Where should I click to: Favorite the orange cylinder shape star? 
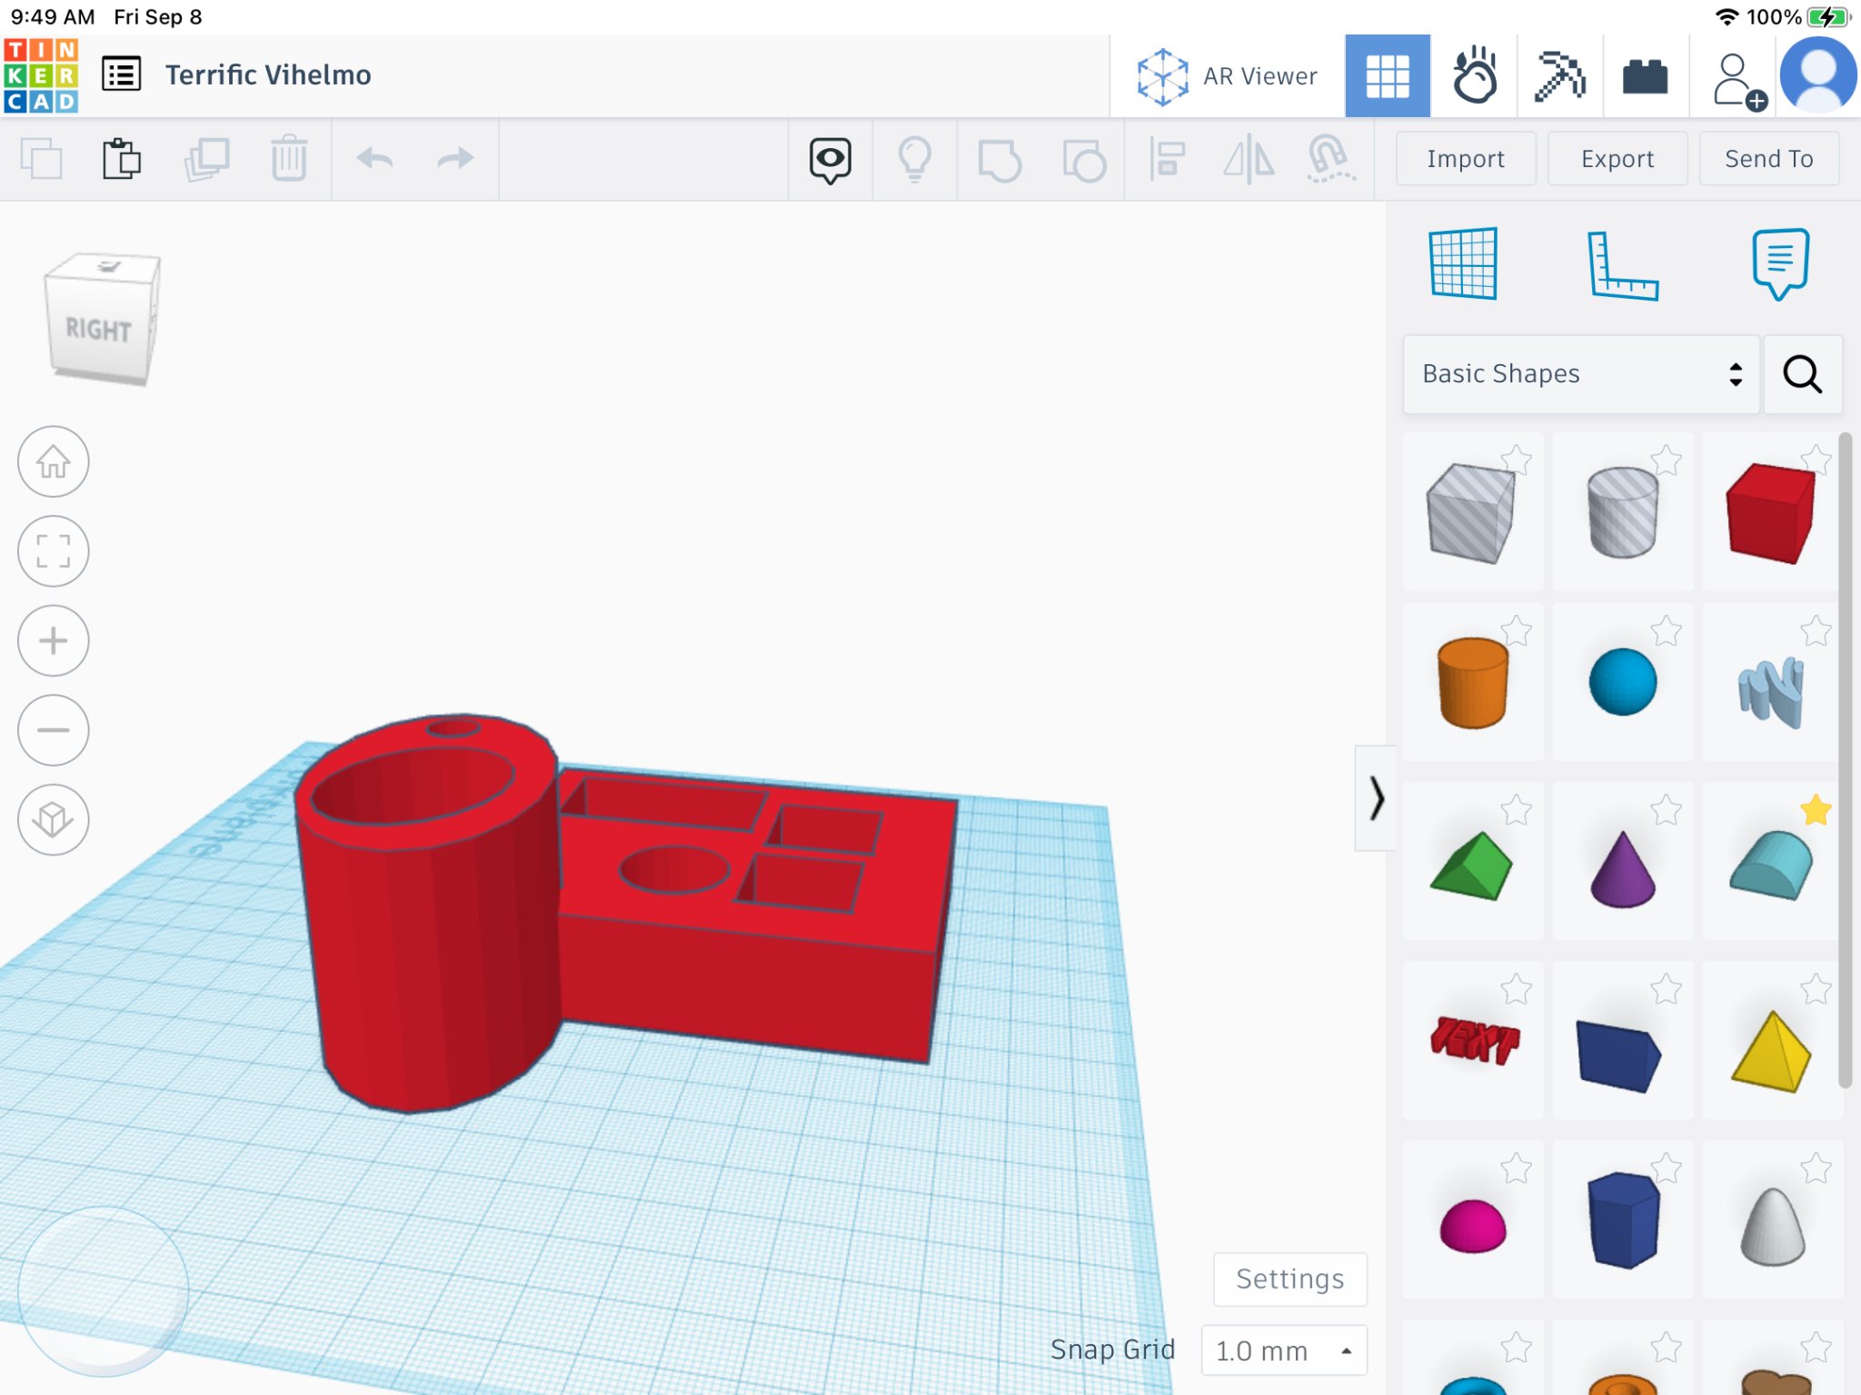(x=1516, y=630)
